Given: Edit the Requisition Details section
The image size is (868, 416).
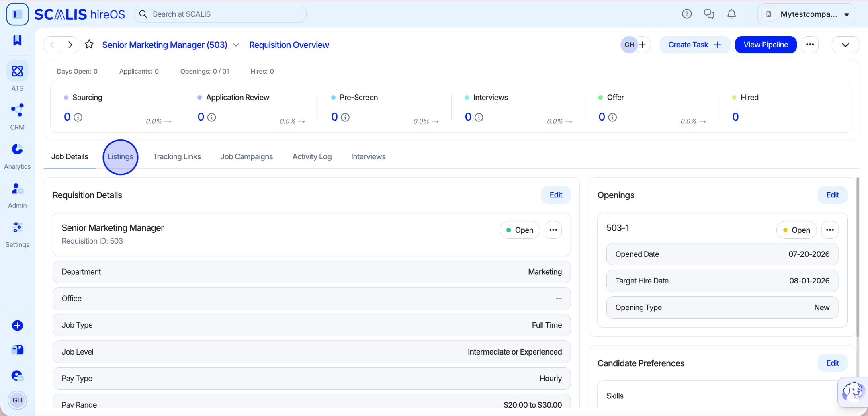Looking at the screenshot, I should [556, 195].
